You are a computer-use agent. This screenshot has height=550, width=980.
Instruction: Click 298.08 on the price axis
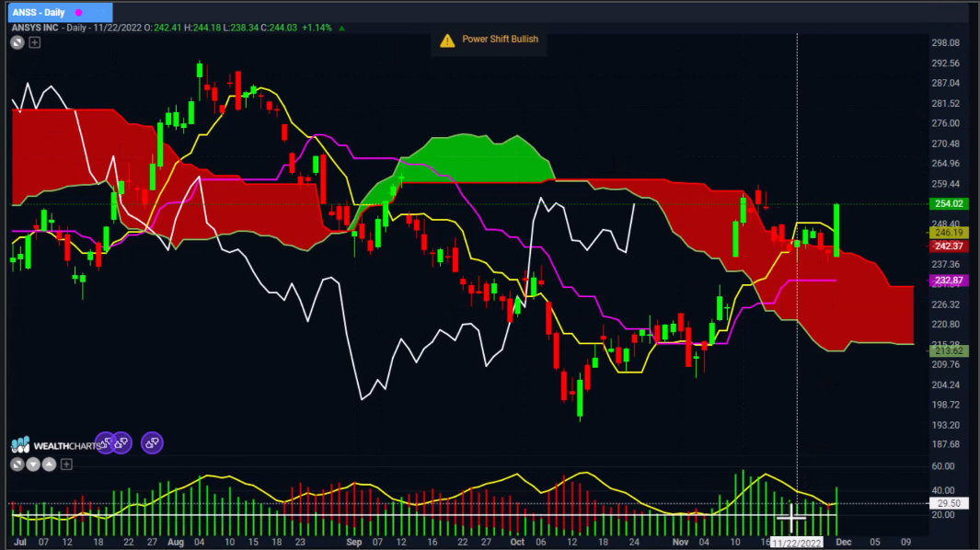click(945, 42)
